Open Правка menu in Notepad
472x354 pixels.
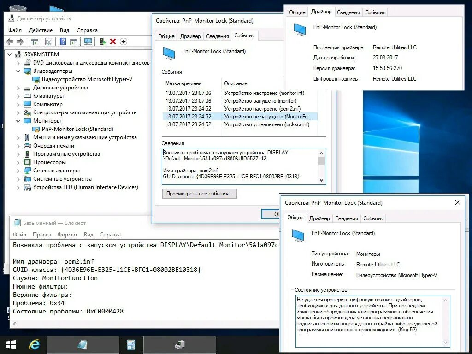[42, 235]
